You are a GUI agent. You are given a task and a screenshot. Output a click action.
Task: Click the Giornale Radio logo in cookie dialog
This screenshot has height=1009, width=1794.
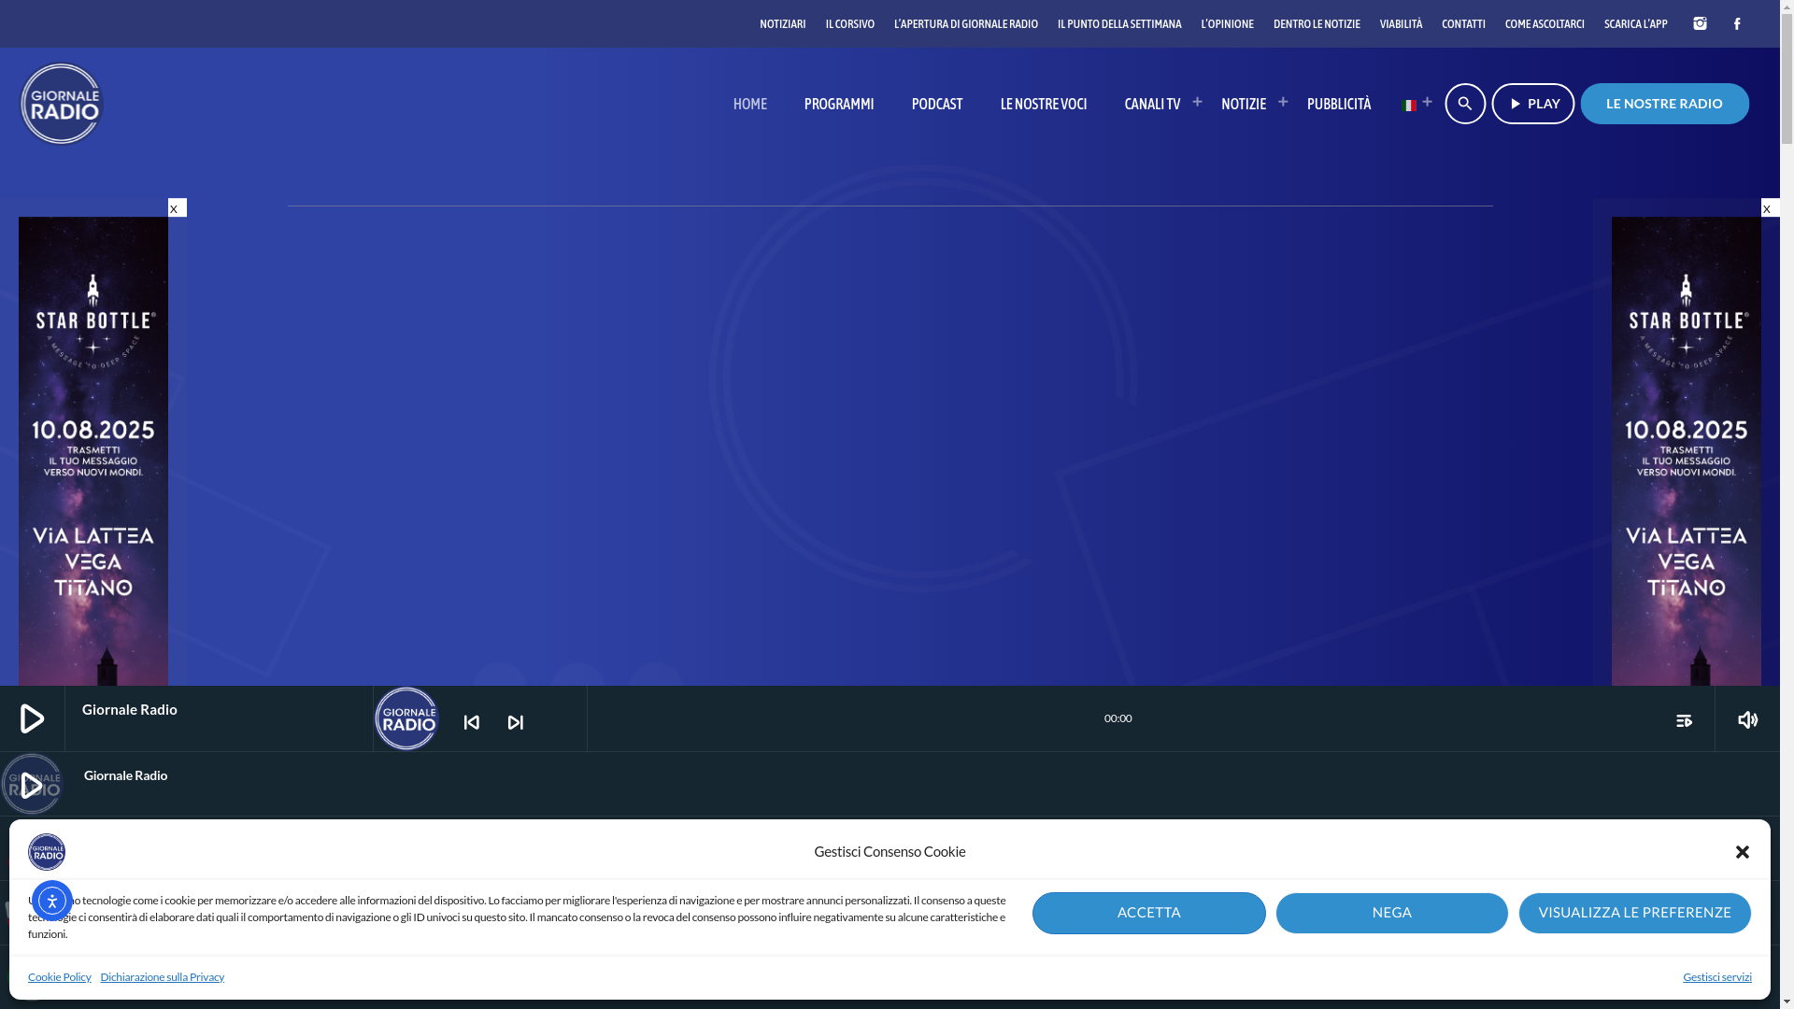click(47, 852)
